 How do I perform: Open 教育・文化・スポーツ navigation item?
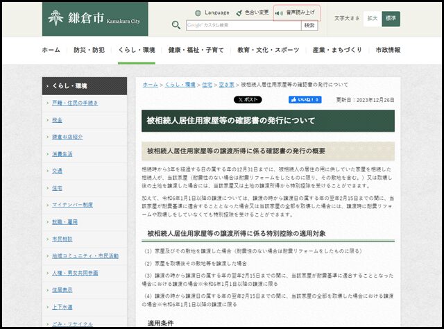click(x=268, y=50)
